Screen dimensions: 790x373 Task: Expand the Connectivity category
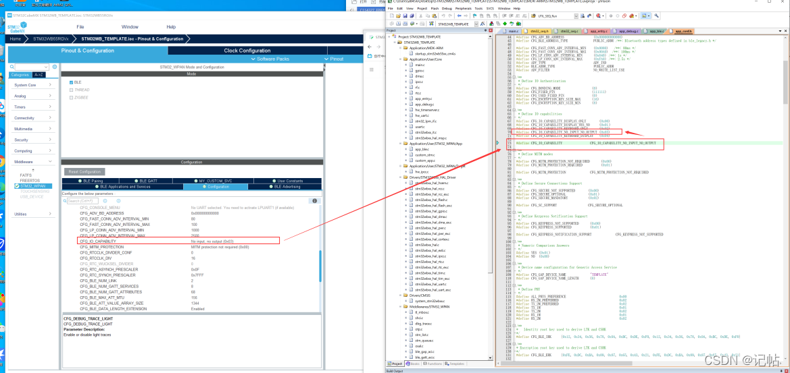(x=33, y=117)
